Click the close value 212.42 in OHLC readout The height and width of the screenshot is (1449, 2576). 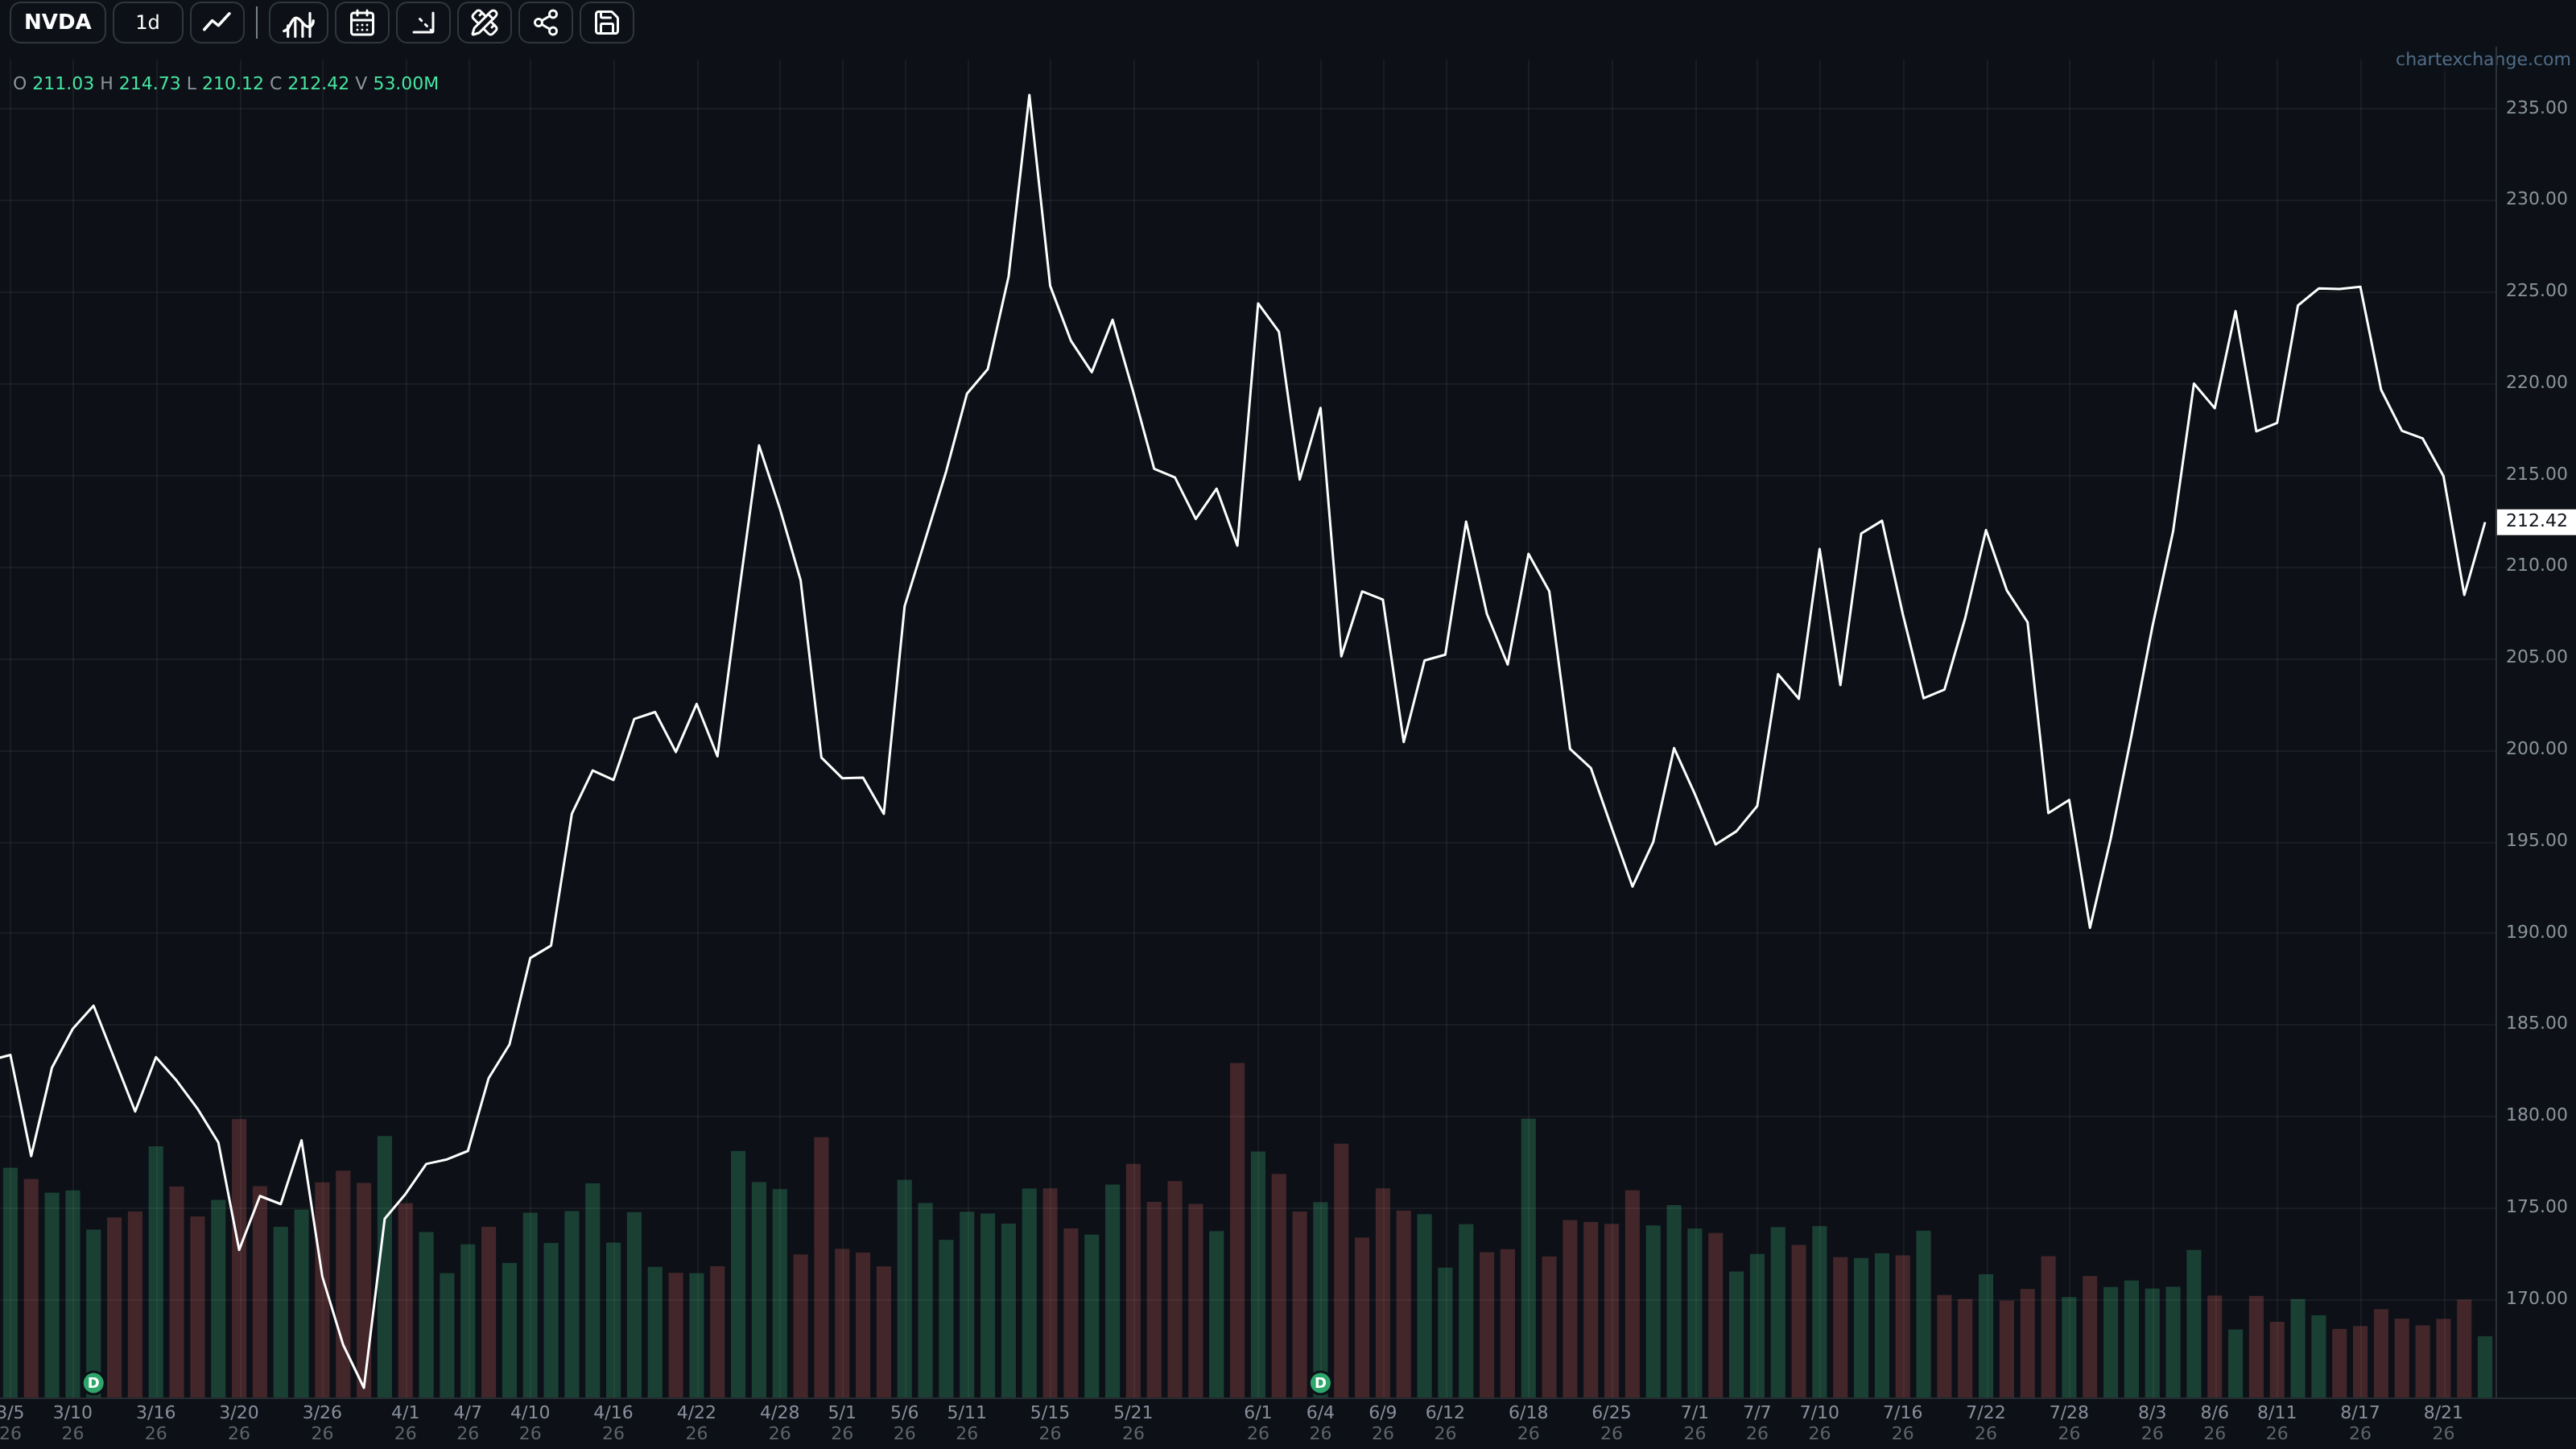tap(318, 83)
